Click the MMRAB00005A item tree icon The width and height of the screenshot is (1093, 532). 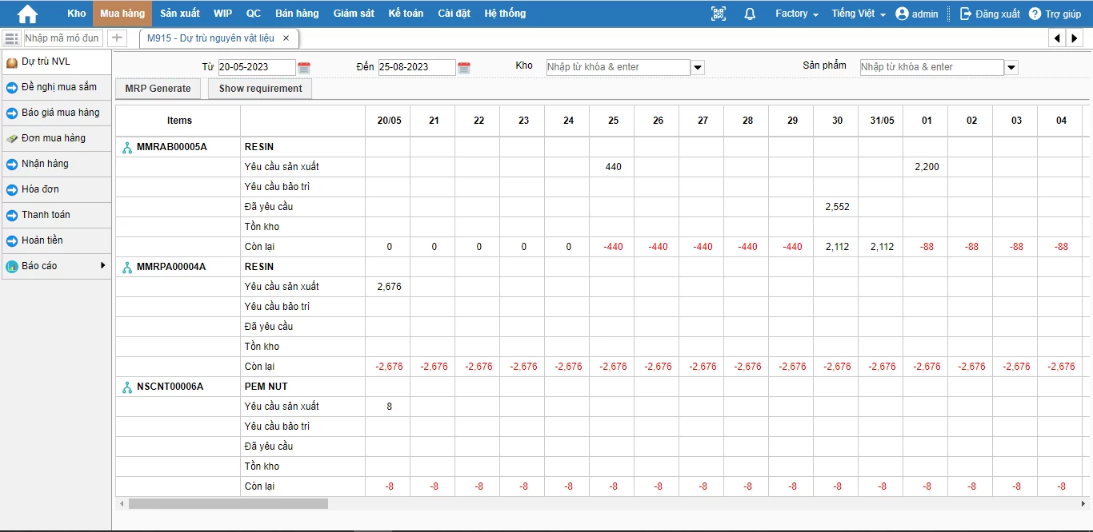coord(127,147)
